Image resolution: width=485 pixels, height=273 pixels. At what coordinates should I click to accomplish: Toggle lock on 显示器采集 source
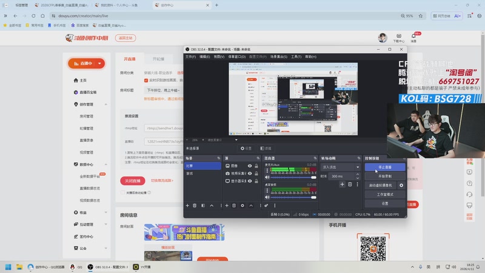pyautogui.click(x=256, y=181)
